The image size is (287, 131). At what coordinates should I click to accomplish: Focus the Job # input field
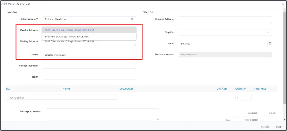pyautogui.click(x=89, y=77)
